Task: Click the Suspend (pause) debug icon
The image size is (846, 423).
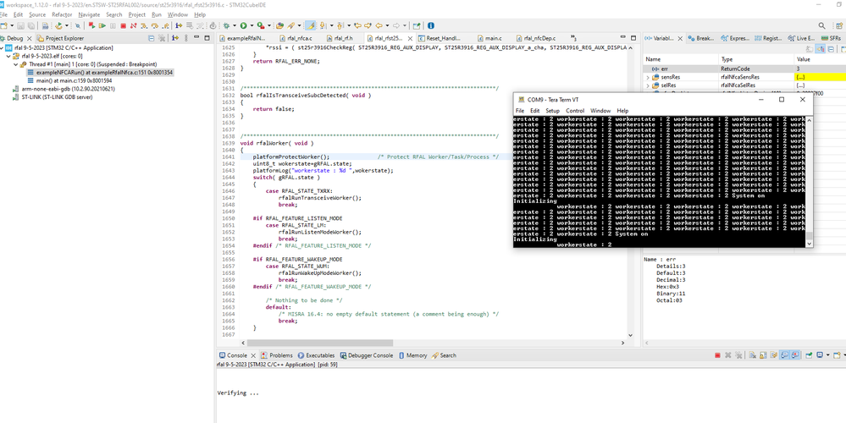Action: [113, 25]
